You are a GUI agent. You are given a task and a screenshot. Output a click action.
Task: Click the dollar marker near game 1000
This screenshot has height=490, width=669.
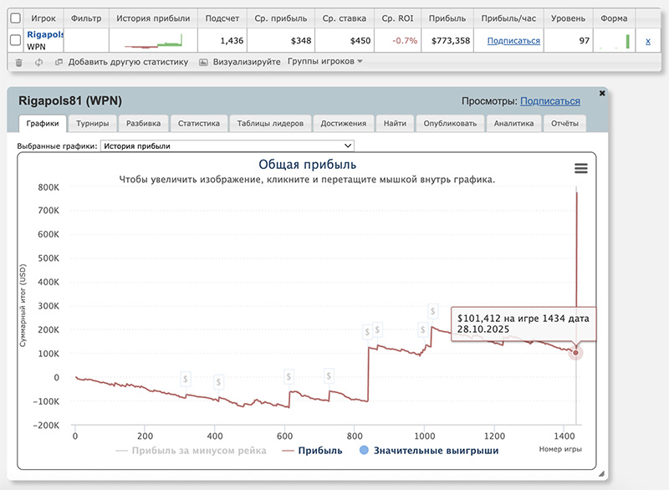[x=423, y=329]
